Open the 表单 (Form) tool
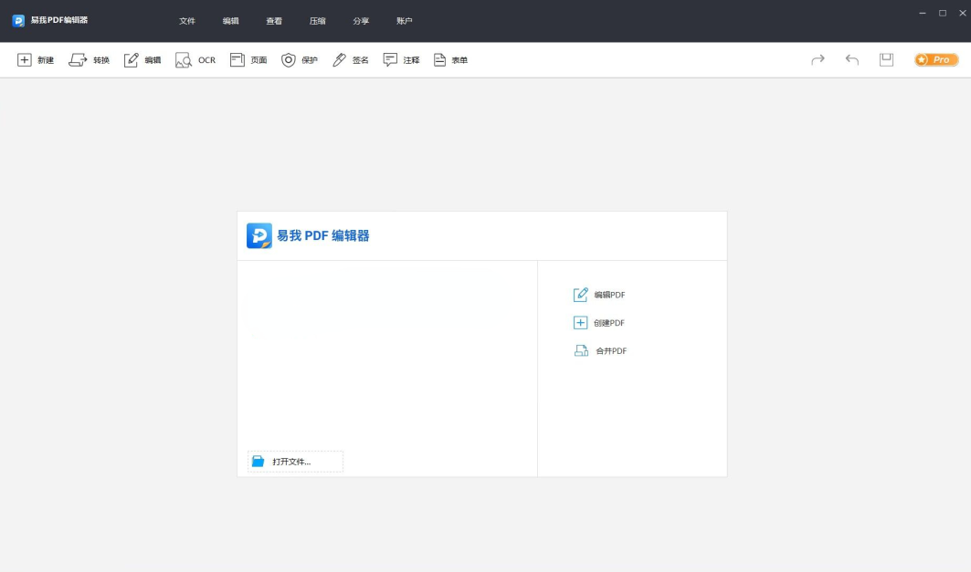Screen dimensions: 971x572 point(451,60)
